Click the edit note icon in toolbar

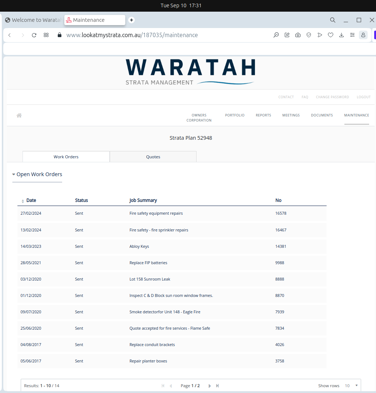287,35
